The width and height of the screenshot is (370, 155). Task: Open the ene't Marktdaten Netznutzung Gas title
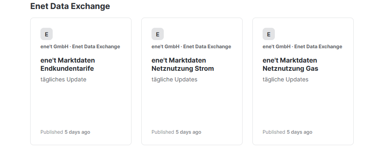(x=290, y=64)
